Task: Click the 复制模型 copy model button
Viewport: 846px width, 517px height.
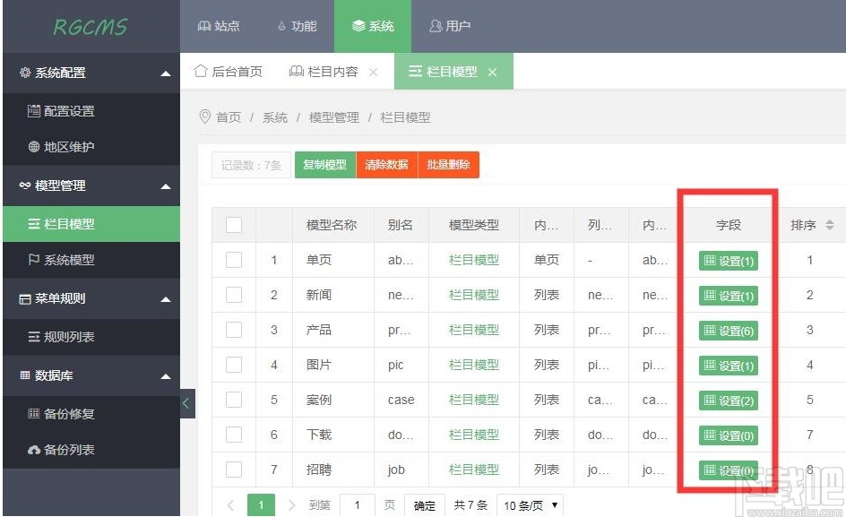Action: click(x=324, y=165)
